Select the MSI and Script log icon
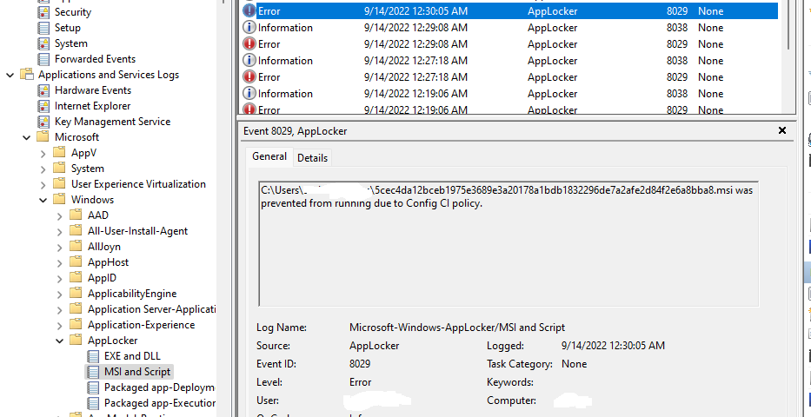811x417 pixels. tap(94, 372)
